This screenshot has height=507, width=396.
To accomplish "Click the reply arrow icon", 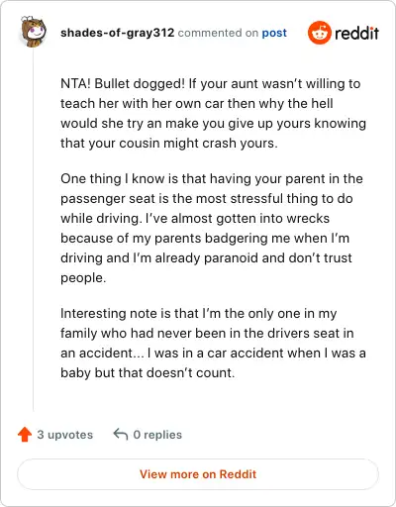I will (x=121, y=435).
